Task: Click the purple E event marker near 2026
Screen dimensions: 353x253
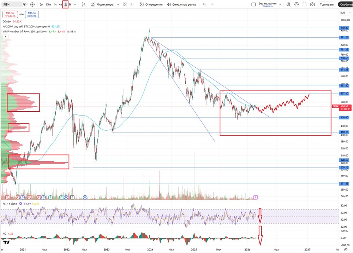Action: coord(255,197)
